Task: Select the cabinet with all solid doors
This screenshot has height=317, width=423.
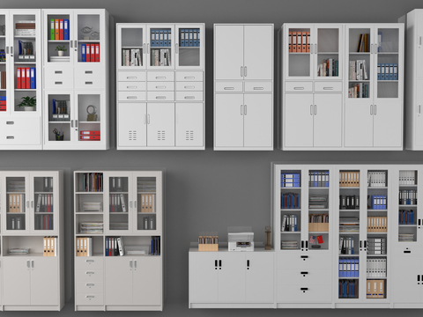Action: click(x=243, y=87)
